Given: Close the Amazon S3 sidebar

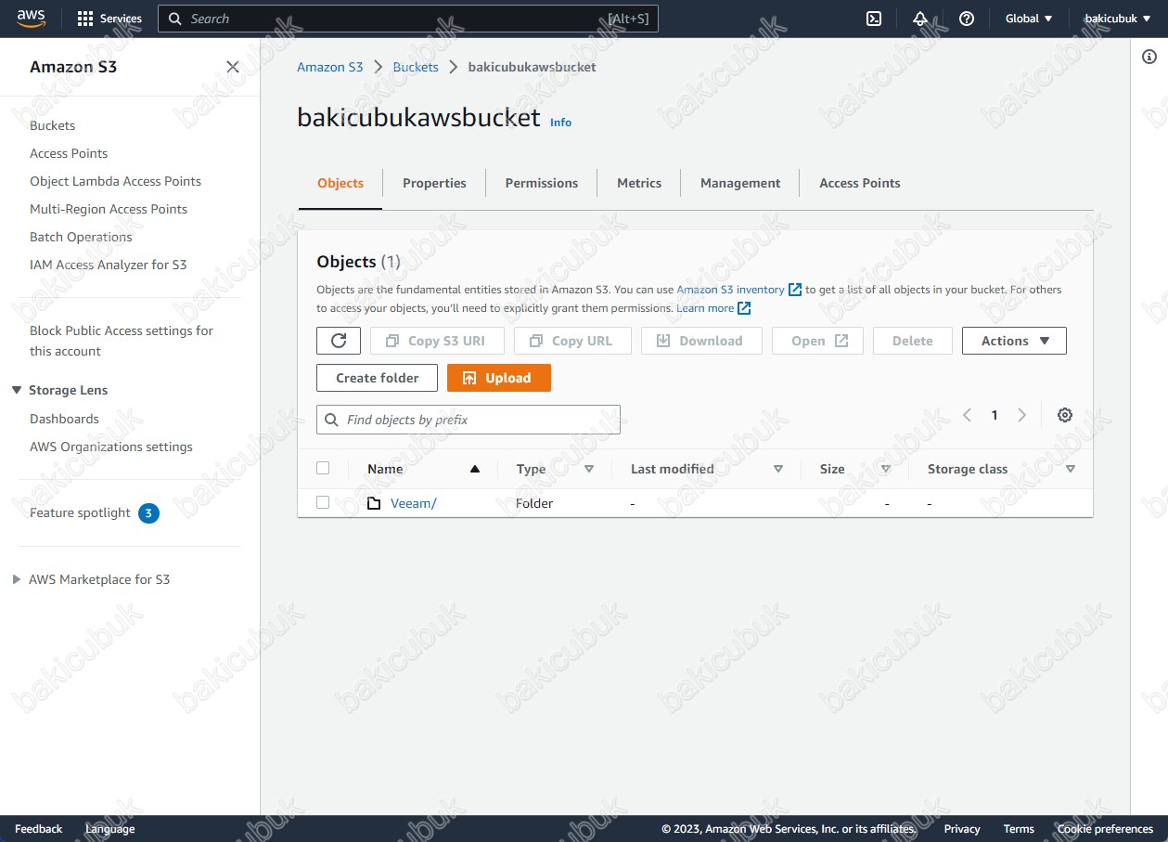Looking at the screenshot, I should point(233,67).
